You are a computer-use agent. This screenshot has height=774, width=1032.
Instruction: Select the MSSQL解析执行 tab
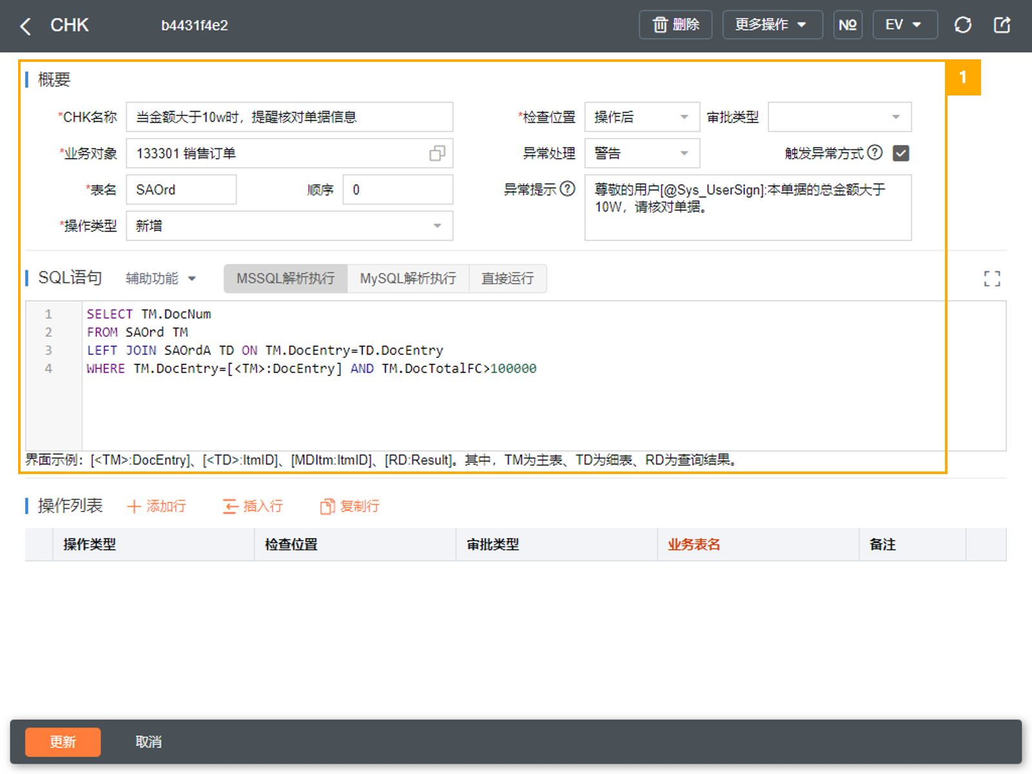point(286,278)
